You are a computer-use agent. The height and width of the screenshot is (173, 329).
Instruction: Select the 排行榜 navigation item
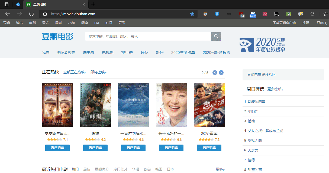pos(127,53)
